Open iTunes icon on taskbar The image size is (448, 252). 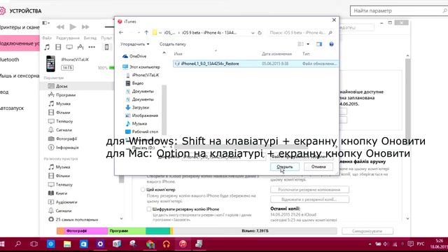[183, 244]
